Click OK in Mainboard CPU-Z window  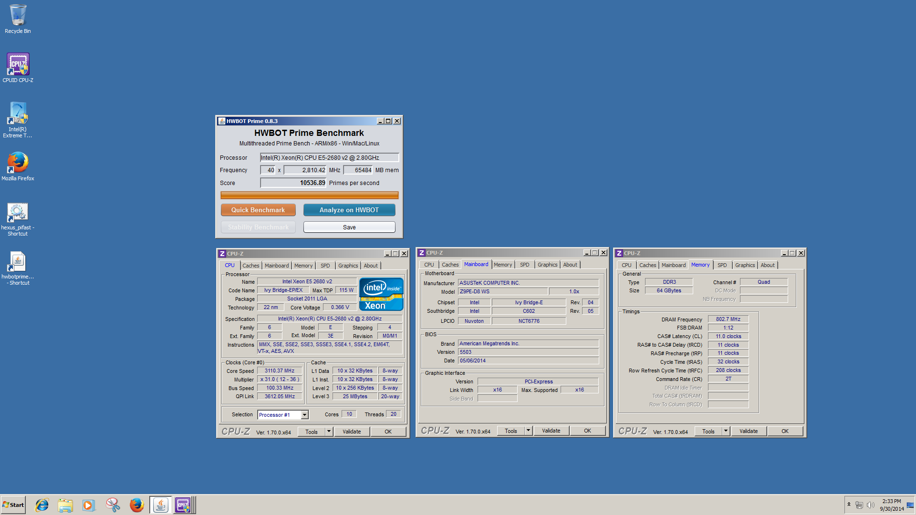[x=588, y=431]
